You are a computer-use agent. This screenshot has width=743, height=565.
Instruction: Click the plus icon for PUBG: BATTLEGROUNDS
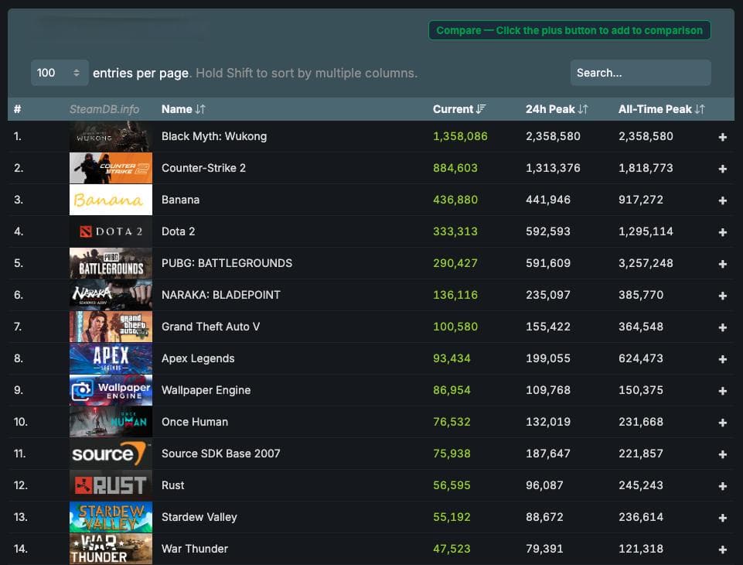tap(722, 264)
